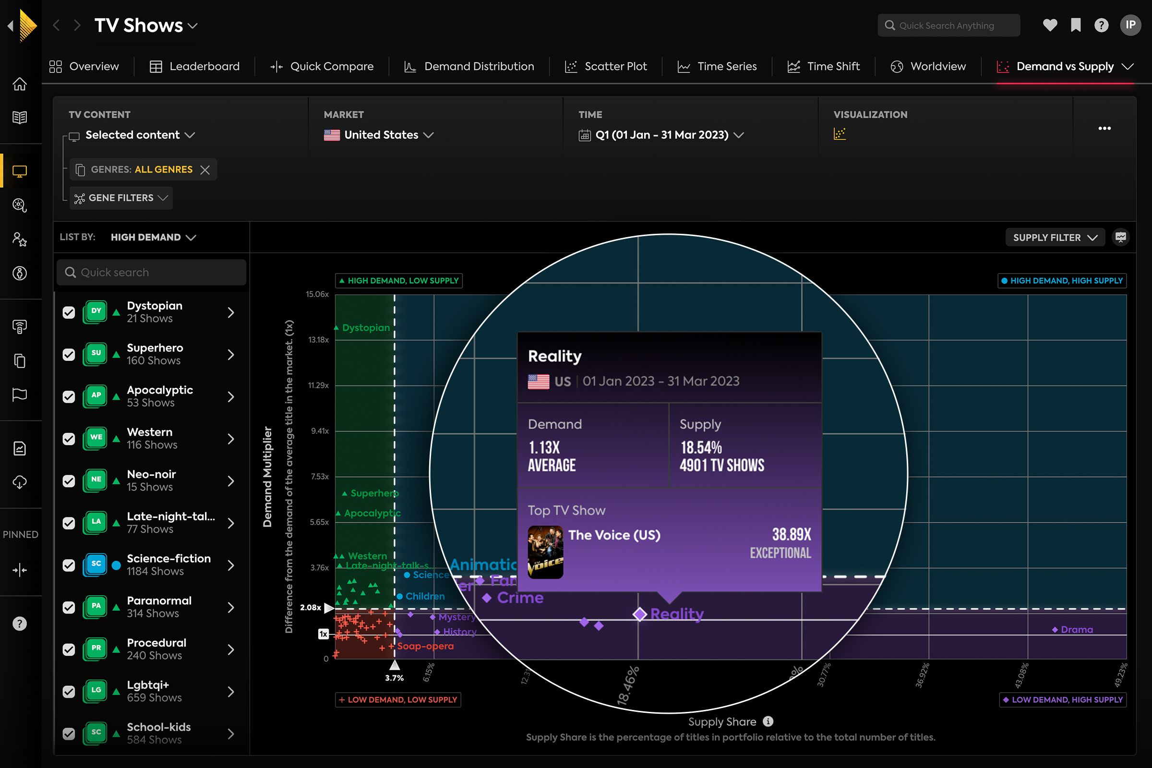The width and height of the screenshot is (1152, 768).
Task: Click the genre Quick search field
Action: point(151,272)
